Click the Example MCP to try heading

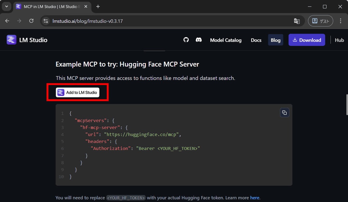127,64
